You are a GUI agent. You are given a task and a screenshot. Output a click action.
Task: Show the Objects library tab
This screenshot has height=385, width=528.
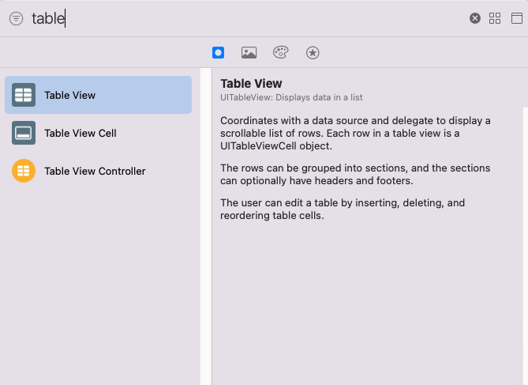(x=218, y=53)
